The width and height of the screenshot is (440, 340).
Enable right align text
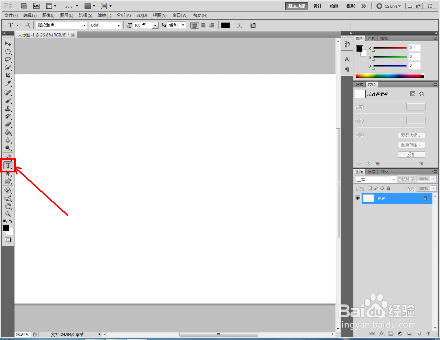tap(212, 25)
